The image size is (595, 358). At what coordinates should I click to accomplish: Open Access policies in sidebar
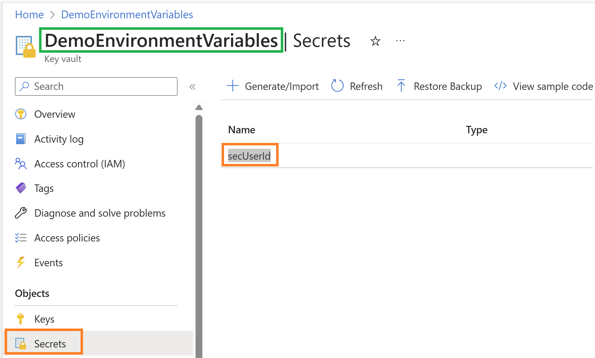pos(67,238)
